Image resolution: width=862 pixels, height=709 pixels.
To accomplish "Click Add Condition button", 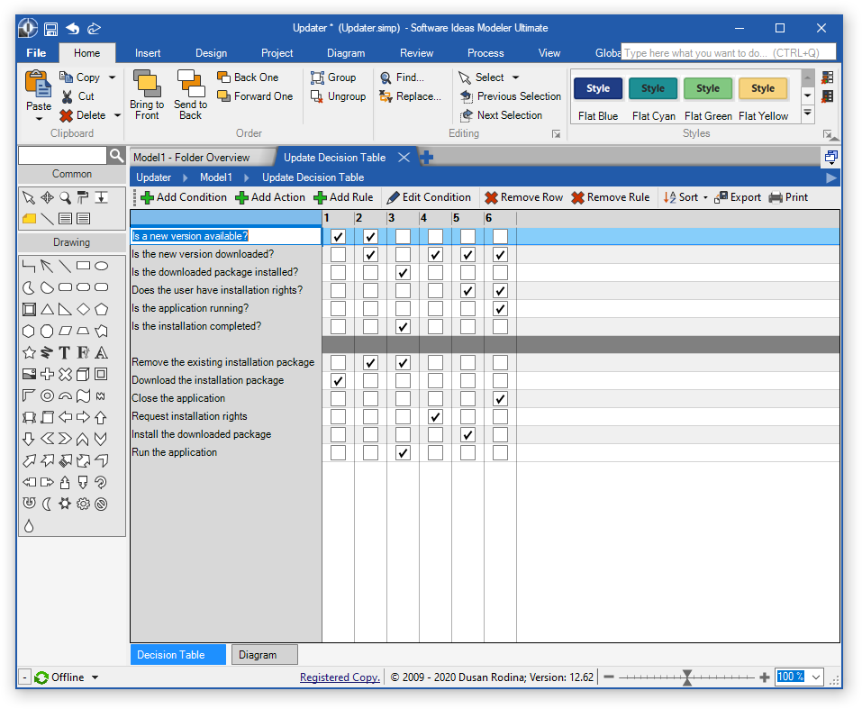I will pyautogui.click(x=184, y=197).
